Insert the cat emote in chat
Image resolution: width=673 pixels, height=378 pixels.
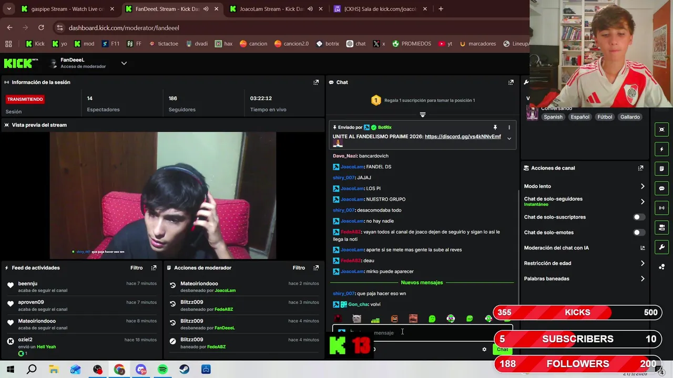(356, 319)
